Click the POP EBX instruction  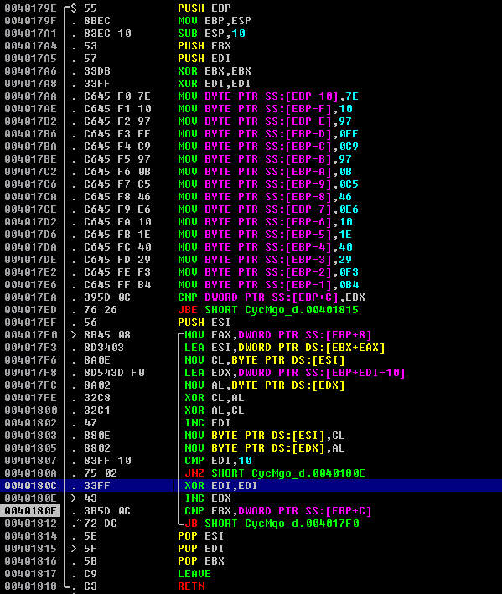pos(201,561)
